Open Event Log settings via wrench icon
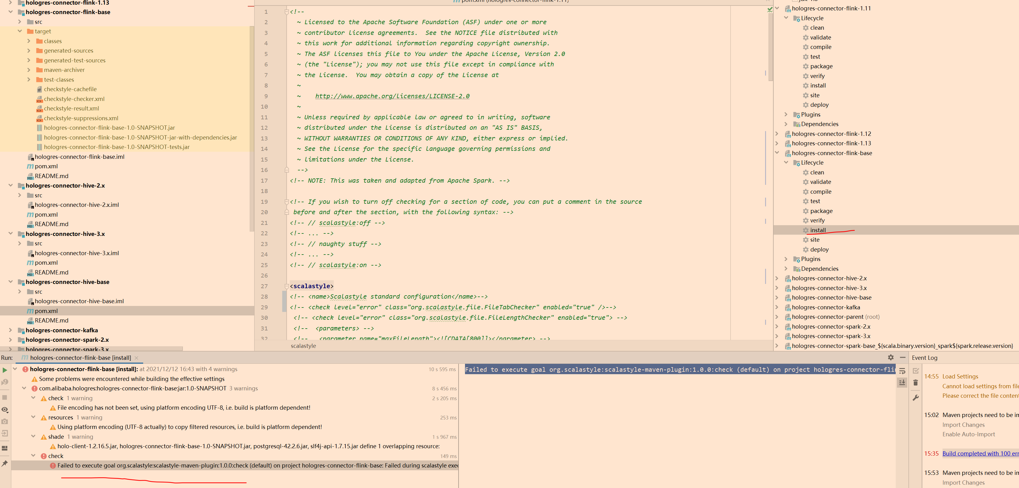The image size is (1019, 488). [x=916, y=398]
